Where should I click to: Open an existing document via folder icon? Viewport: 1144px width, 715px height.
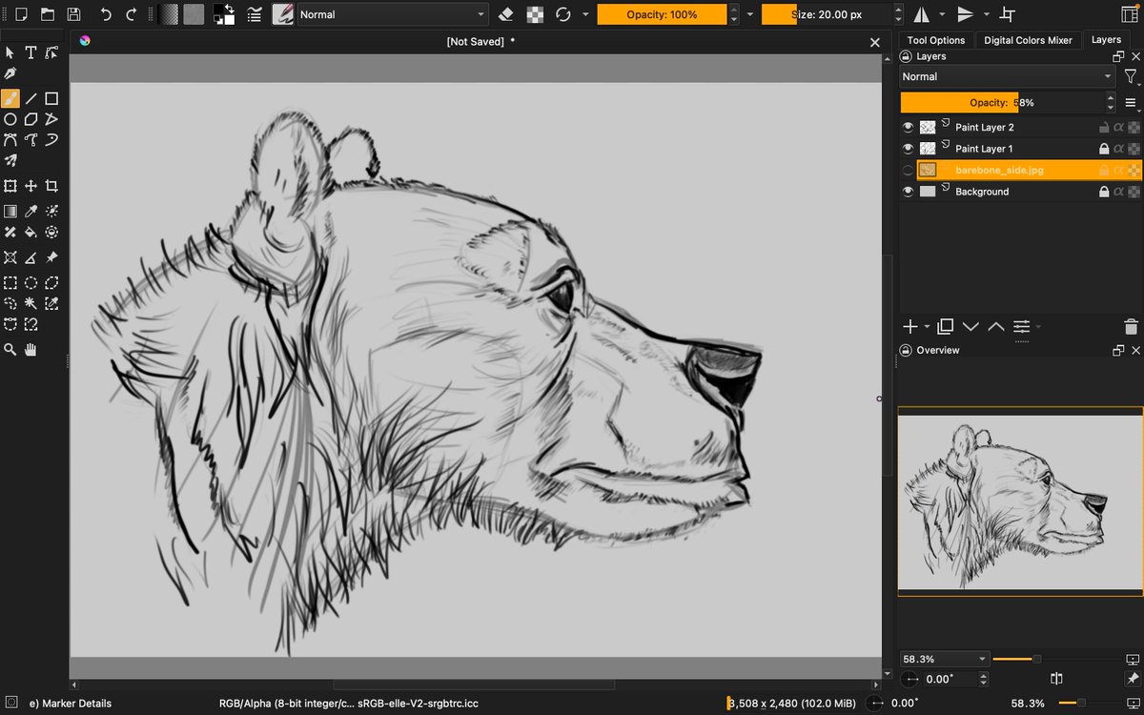[x=47, y=14]
